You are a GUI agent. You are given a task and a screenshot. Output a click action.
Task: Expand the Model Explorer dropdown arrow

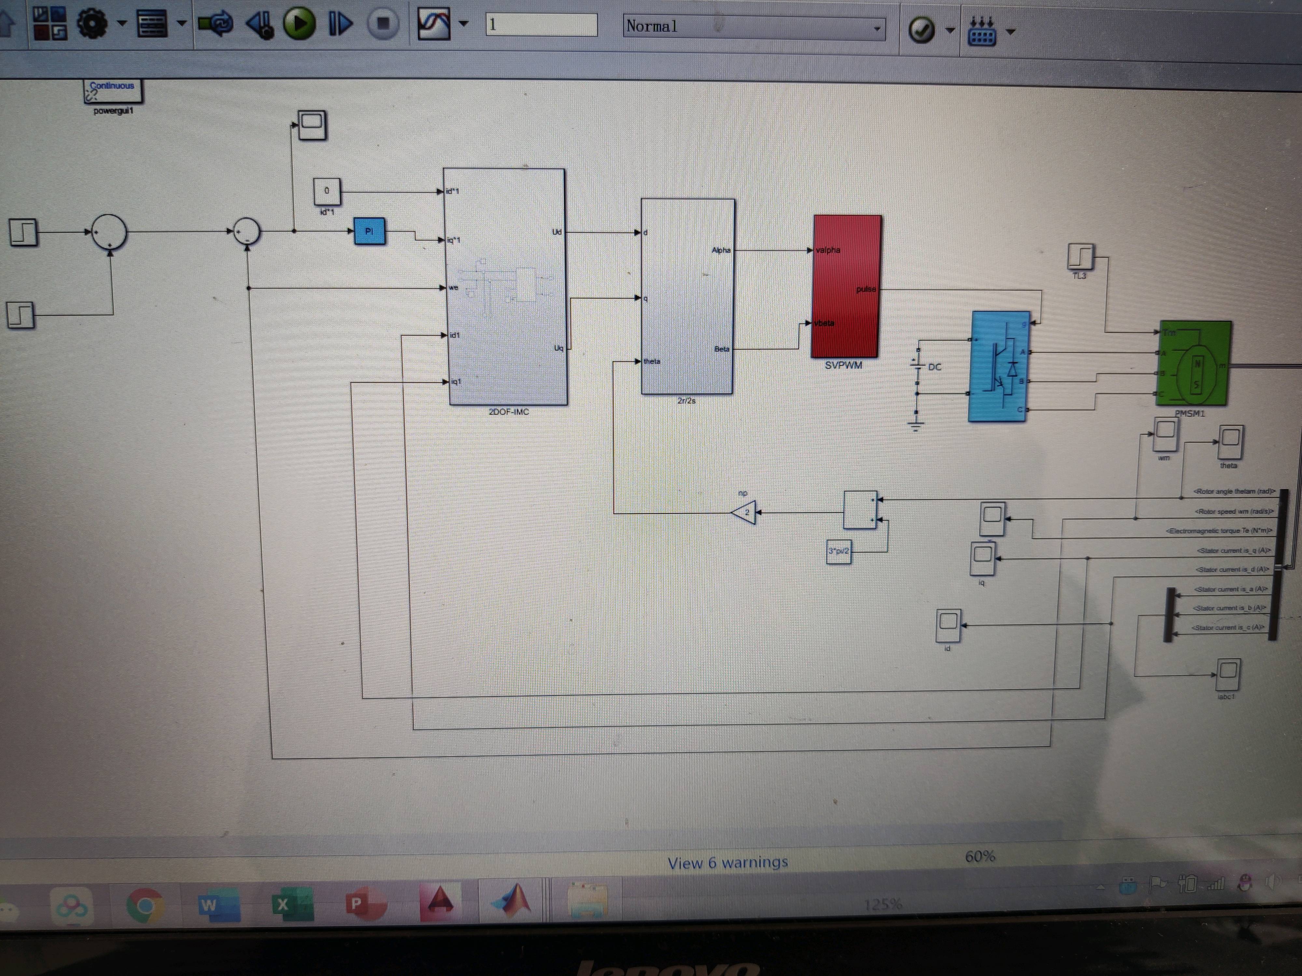point(181,23)
